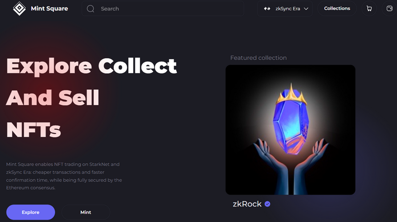Click the Mint Square description paragraph

(x=64, y=176)
